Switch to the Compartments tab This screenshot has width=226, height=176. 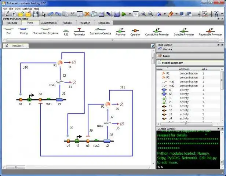(x=48, y=23)
